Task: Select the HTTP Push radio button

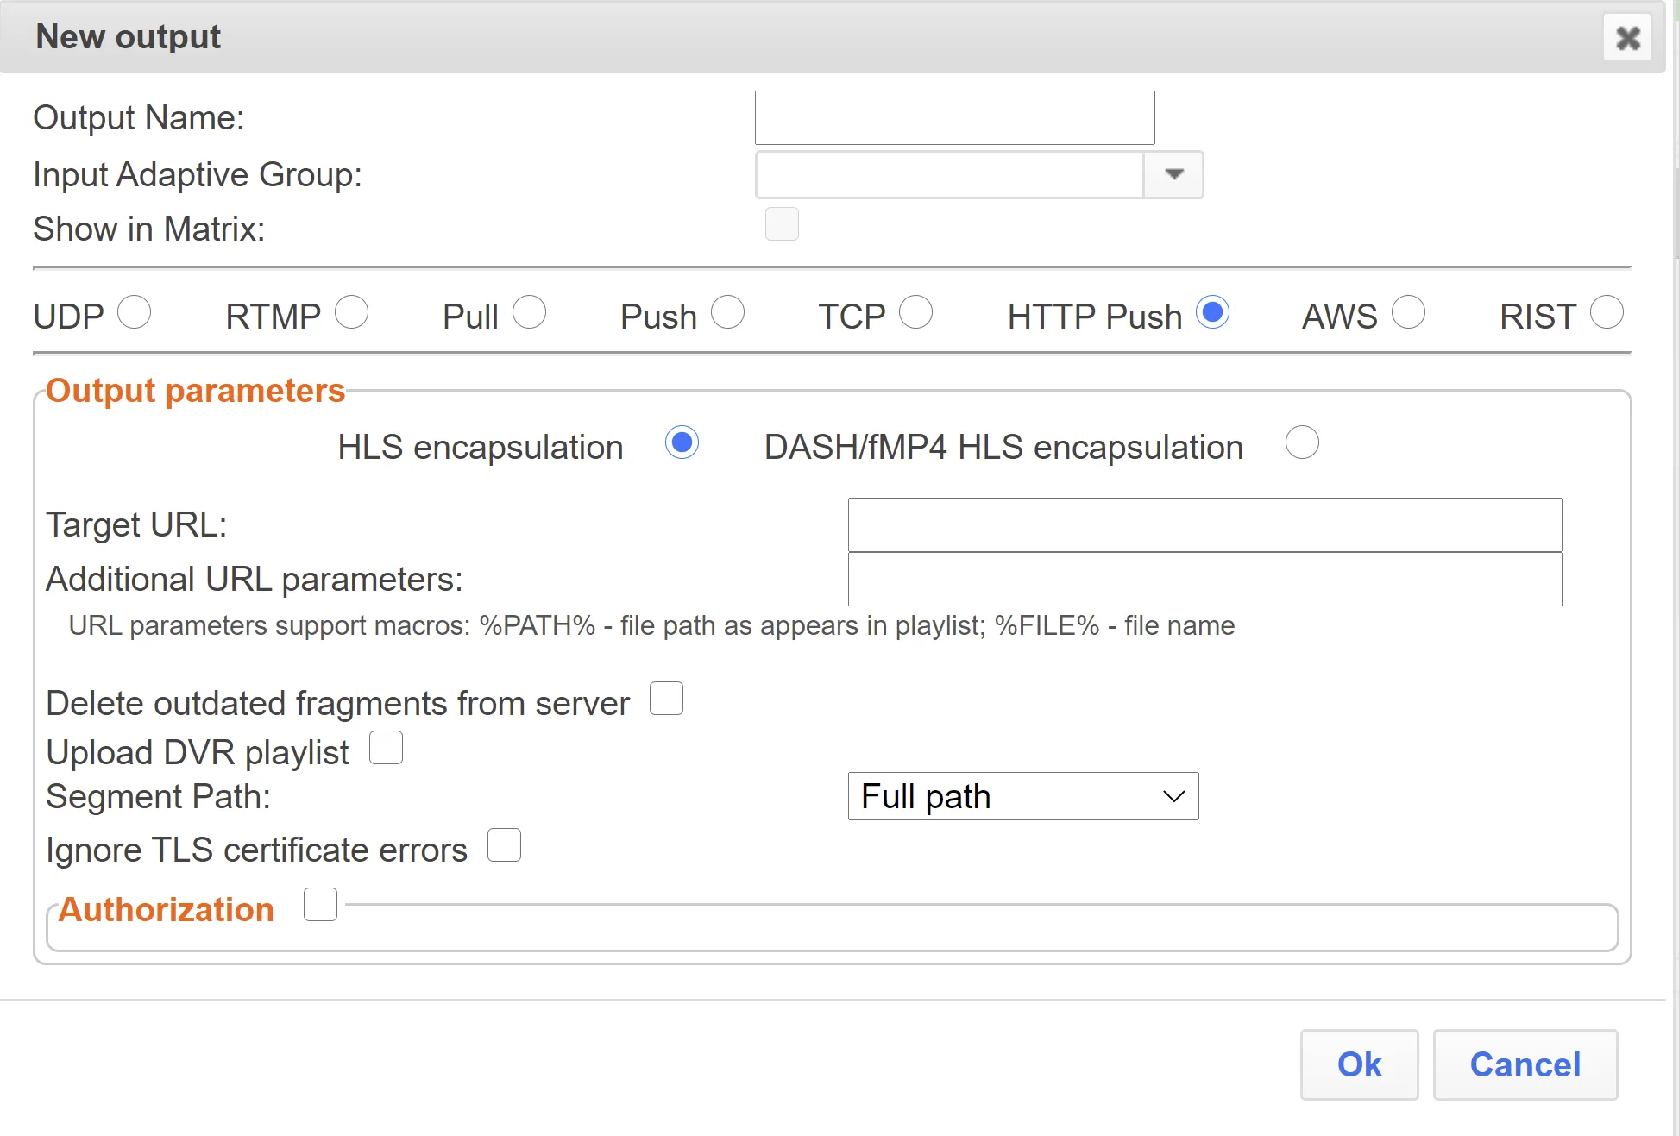Action: 1213,312
